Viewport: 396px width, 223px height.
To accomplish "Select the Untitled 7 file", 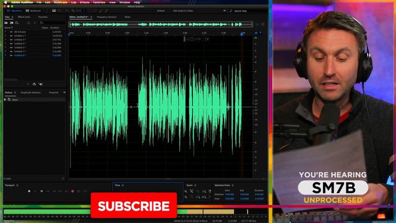I will (20, 51).
